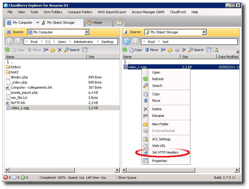Open left pane properties icon
The width and height of the screenshot is (249, 189).
(x=85, y=50)
